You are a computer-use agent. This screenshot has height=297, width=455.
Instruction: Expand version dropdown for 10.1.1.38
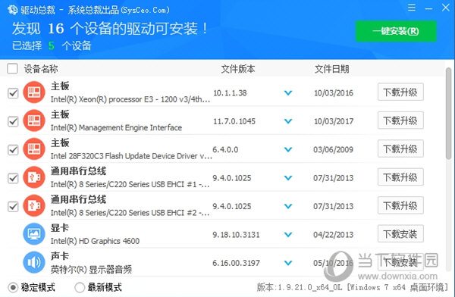point(288,93)
